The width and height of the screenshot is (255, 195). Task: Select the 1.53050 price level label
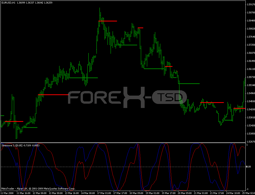251,134
